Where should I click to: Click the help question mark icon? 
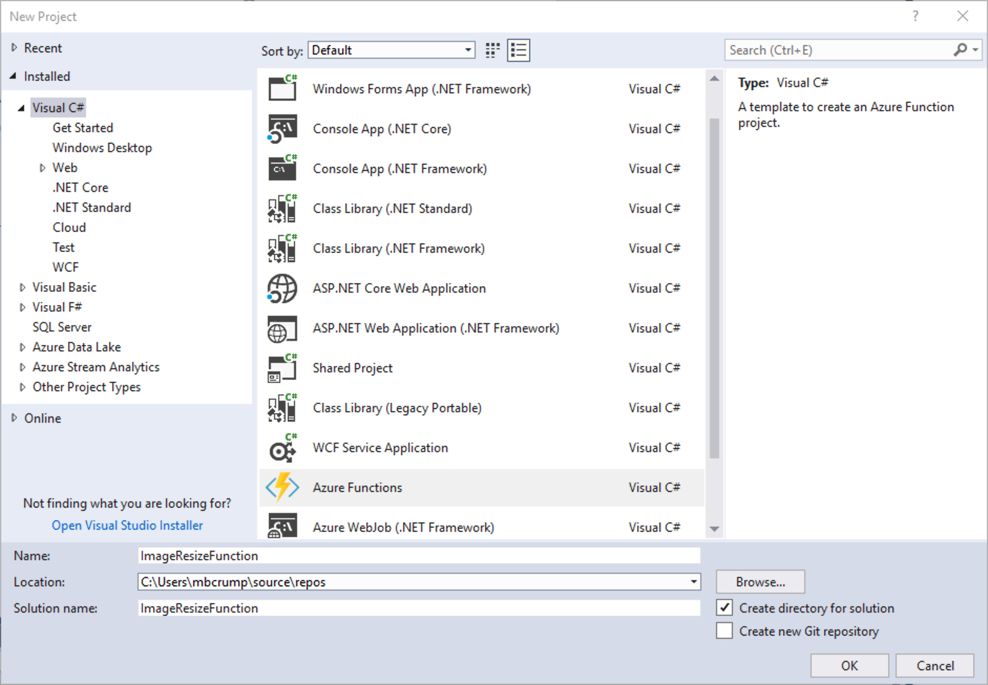click(x=916, y=16)
